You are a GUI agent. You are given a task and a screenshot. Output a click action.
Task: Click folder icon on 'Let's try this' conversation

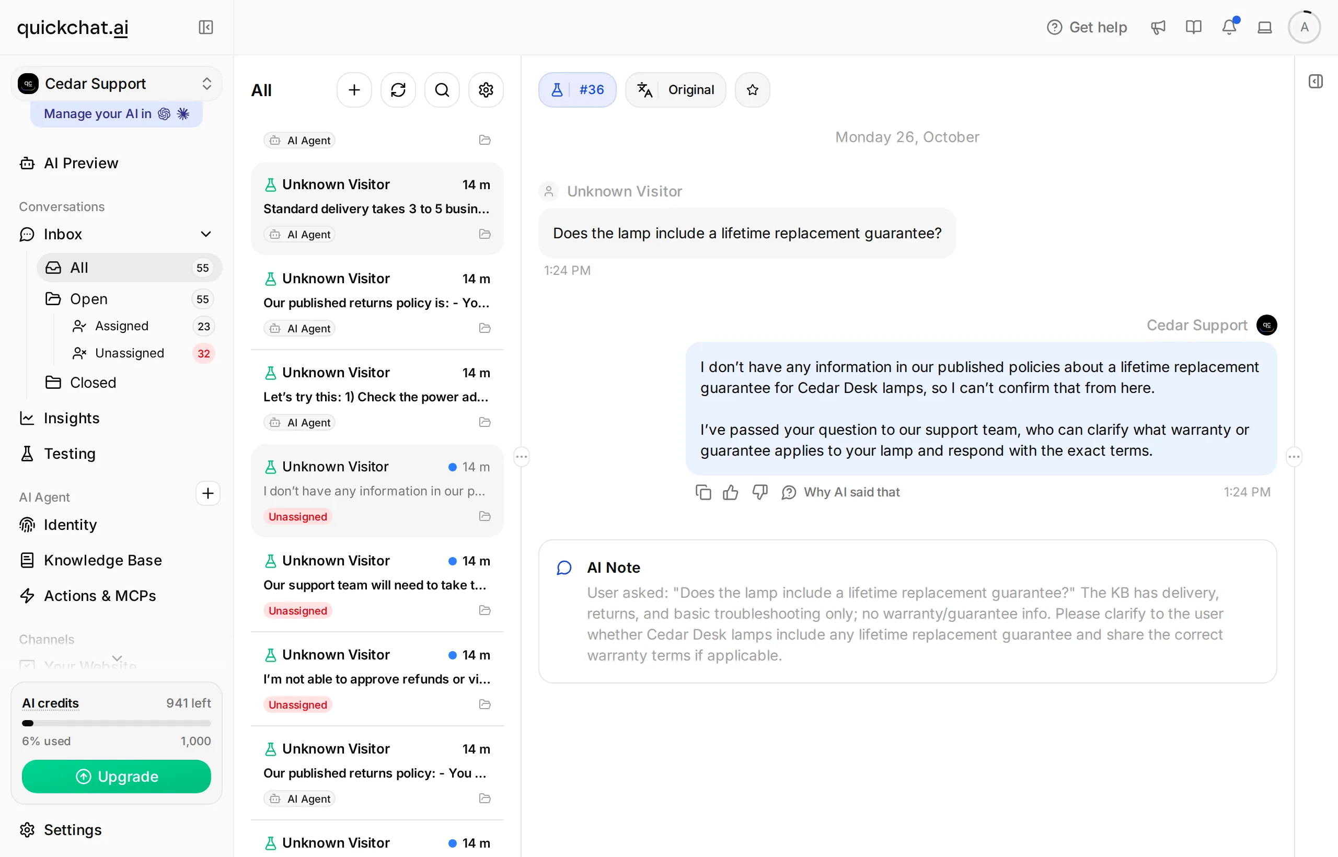485,422
